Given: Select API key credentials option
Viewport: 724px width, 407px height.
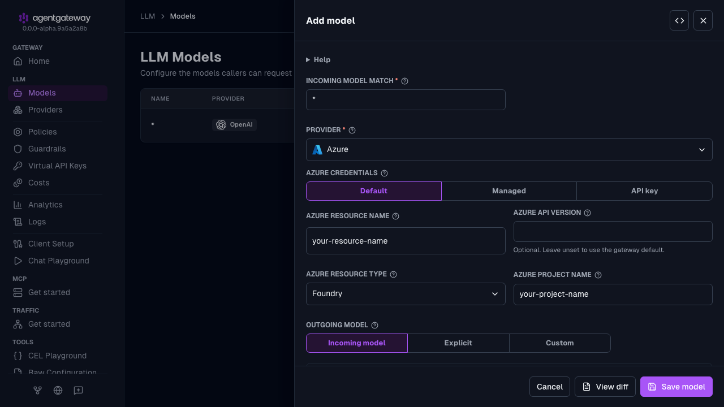Looking at the screenshot, I should coord(644,191).
